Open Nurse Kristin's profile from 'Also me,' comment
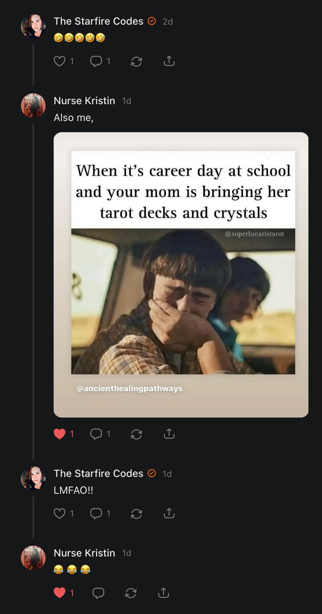This screenshot has height=614, width=322. [84, 101]
